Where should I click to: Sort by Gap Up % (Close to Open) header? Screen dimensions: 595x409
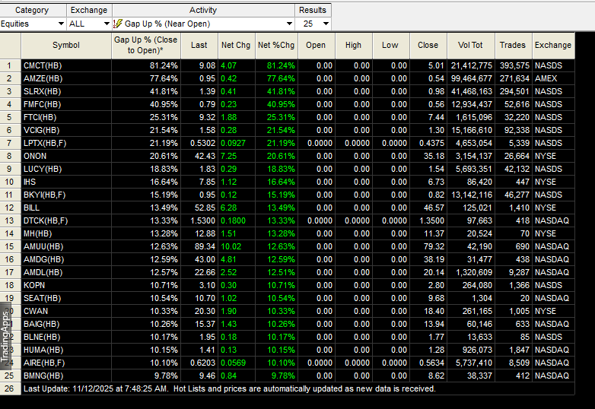pos(146,45)
